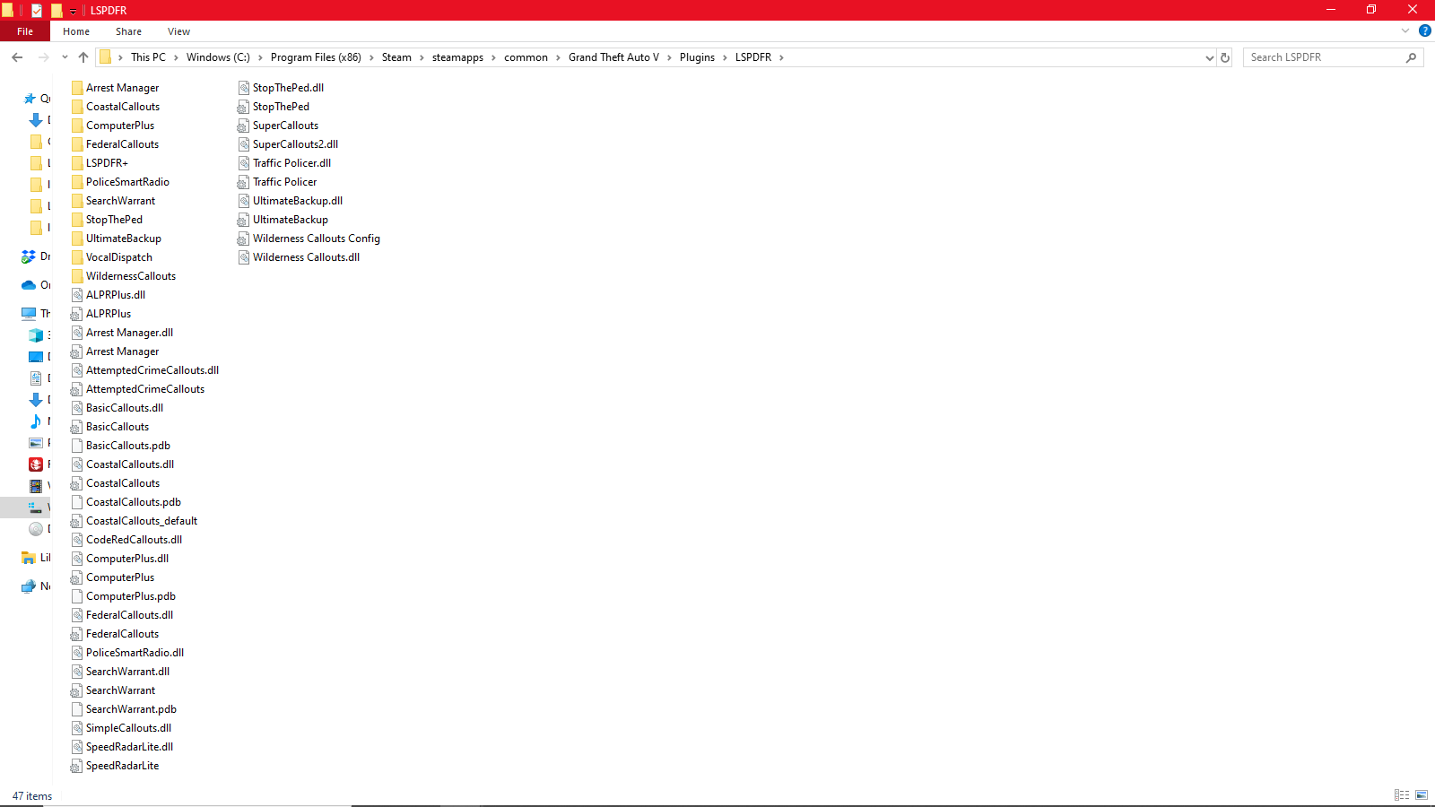The image size is (1435, 807).
Task: Select Wilderness Callouts.dll file name
Action: (x=306, y=257)
